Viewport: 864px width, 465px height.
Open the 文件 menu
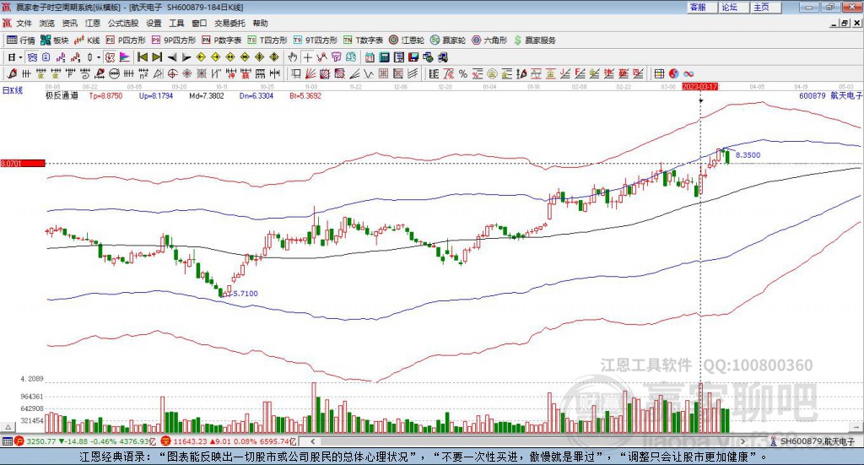[x=24, y=23]
